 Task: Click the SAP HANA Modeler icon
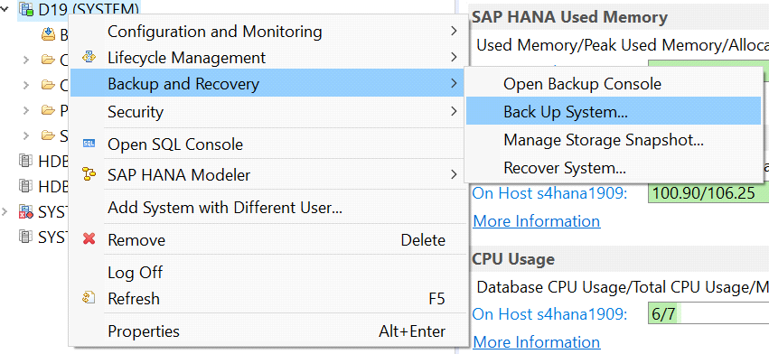(89, 174)
